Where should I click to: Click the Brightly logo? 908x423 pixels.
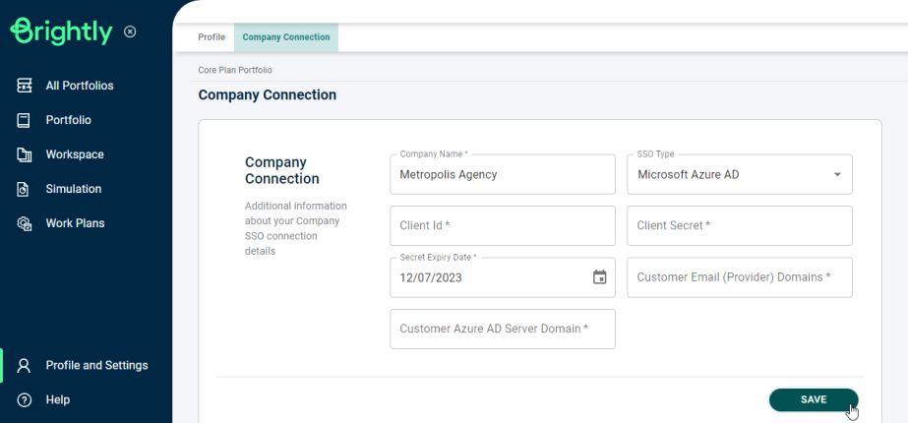click(61, 31)
